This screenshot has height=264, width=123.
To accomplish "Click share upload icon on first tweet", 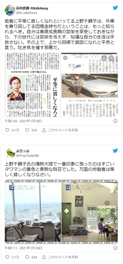I will [44, 130].
